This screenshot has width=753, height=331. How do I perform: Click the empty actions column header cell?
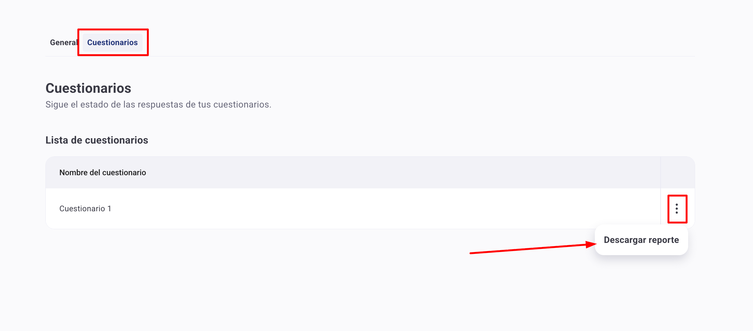pyautogui.click(x=678, y=173)
